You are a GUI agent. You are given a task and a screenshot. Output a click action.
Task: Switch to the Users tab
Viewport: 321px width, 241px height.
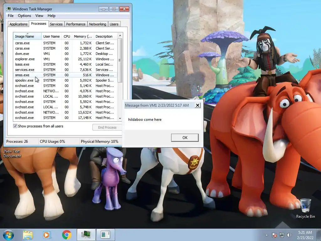[x=114, y=24]
